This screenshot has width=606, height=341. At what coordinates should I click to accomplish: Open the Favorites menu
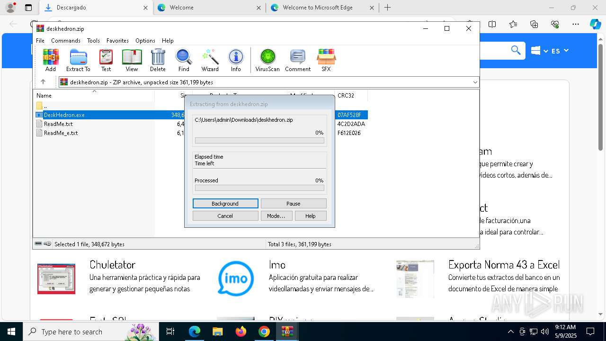(x=117, y=41)
